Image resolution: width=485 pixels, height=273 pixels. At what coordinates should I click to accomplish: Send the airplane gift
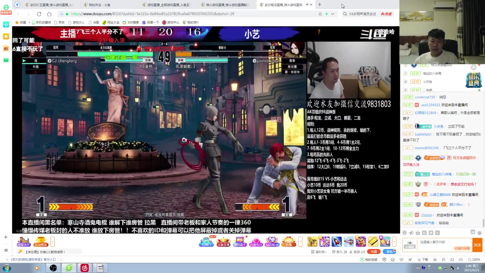pos(349,242)
